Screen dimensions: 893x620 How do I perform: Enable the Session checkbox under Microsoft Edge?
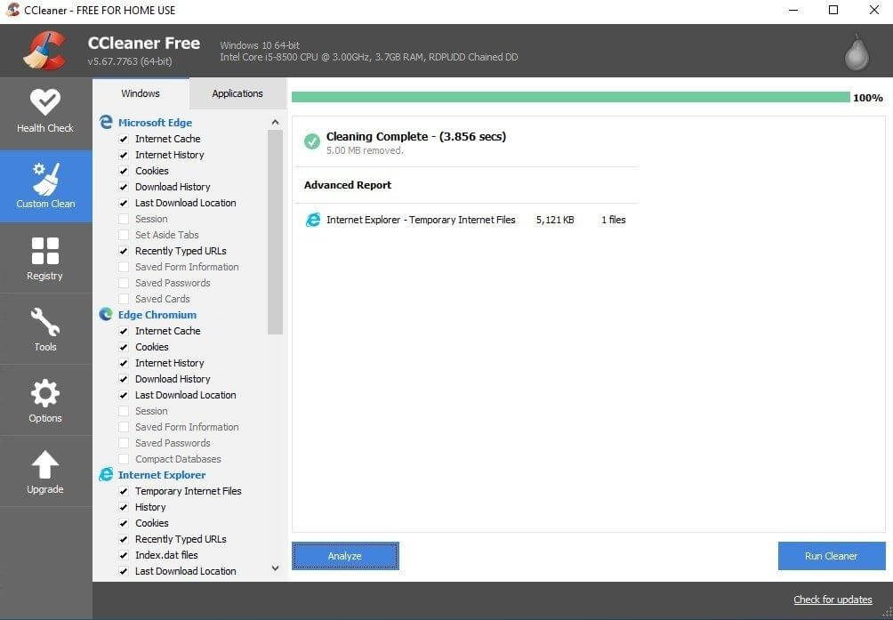click(x=125, y=218)
